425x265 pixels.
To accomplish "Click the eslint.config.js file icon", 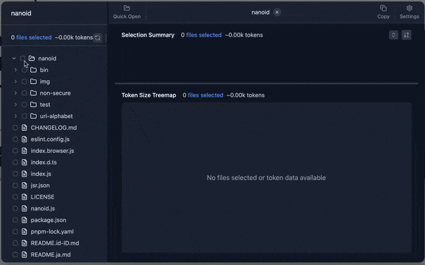I will coord(24,139).
